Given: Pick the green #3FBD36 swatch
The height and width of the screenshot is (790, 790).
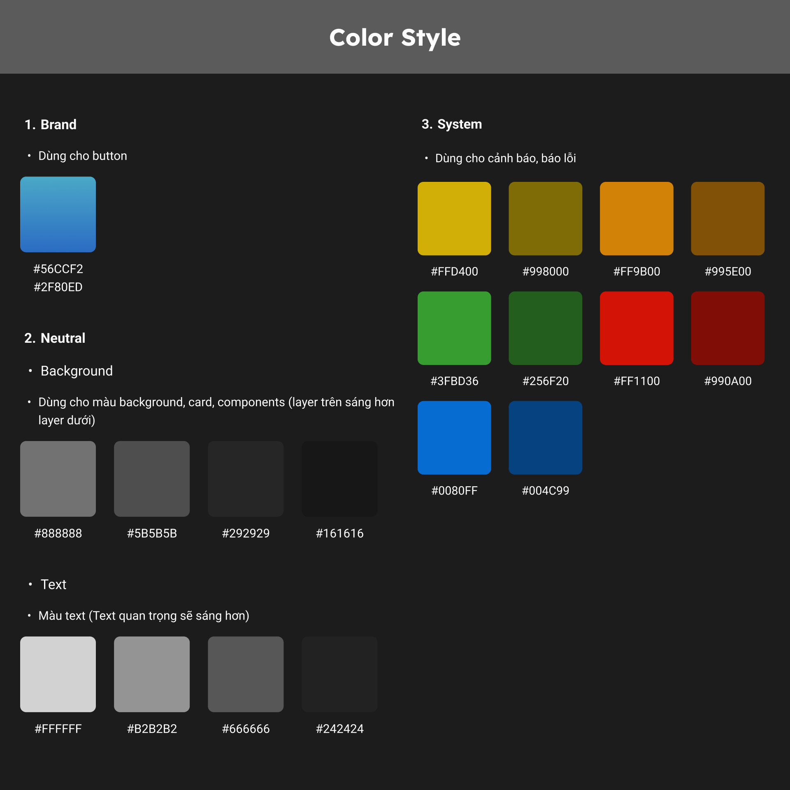Looking at the screenshot, I should 454,328.
